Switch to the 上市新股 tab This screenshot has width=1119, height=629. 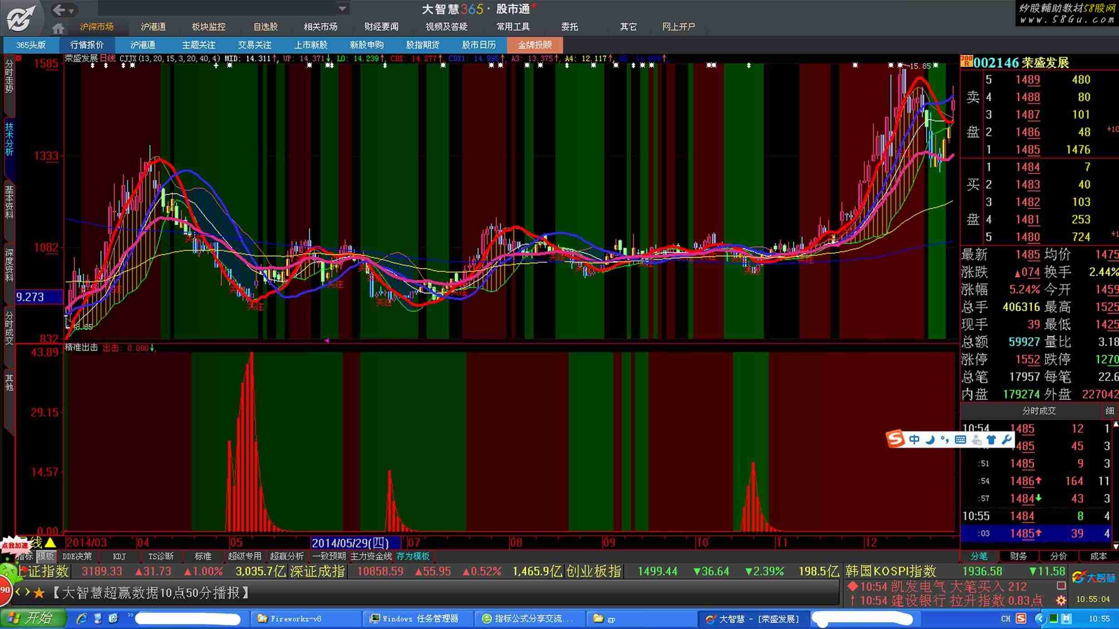tap(311, 45)
